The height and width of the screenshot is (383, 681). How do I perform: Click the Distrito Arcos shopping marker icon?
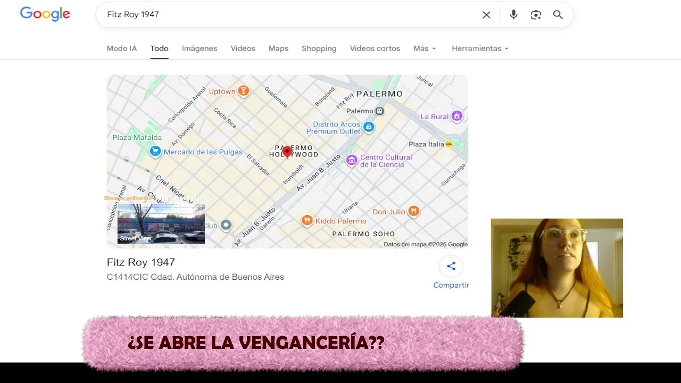point(369,127)
